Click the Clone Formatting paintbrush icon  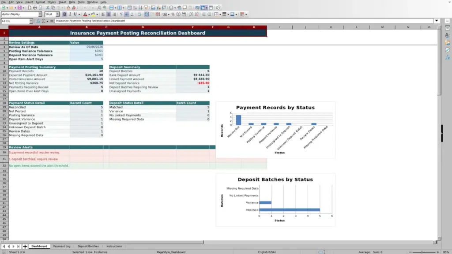68,8
